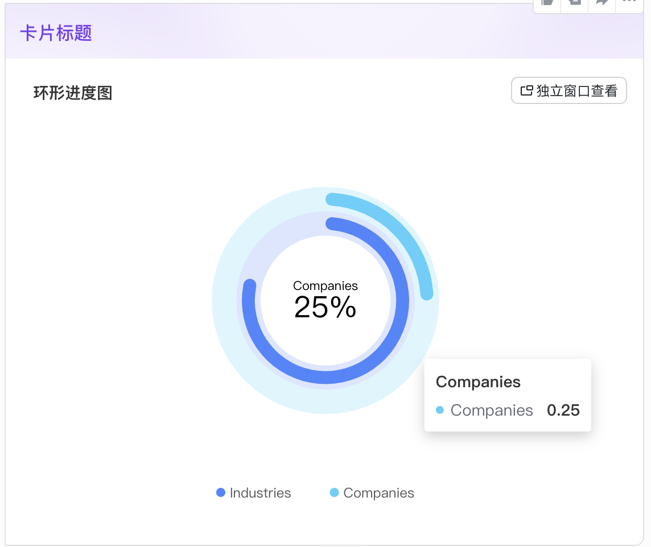This screenshot has width=651, height=547.
Task: Click the share arrow icon in card toolbar
Action: [602, 2]
